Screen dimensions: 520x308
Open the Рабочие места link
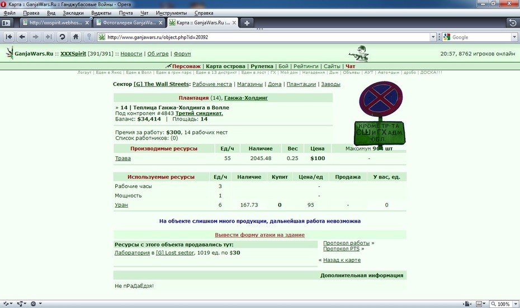(x=212, y=84)
